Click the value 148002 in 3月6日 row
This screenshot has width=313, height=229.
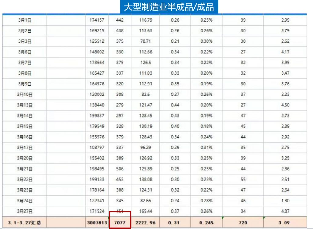97,52
